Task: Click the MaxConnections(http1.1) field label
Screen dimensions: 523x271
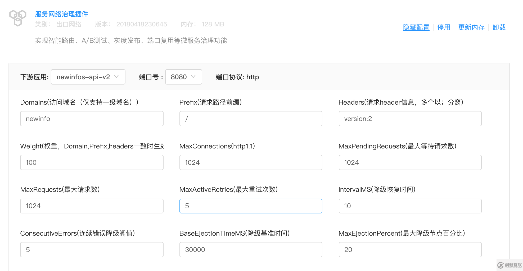Action: pos(217,146)
